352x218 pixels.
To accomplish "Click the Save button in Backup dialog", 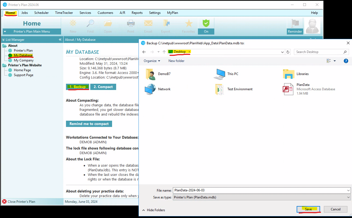I will click(308, 209).
